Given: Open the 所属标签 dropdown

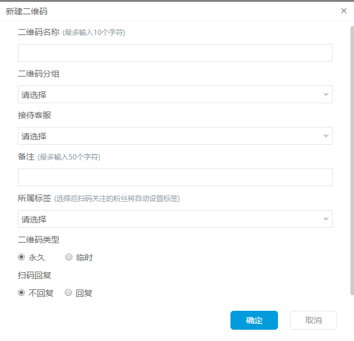Looking at the screenshot, I should click(175, 219).
